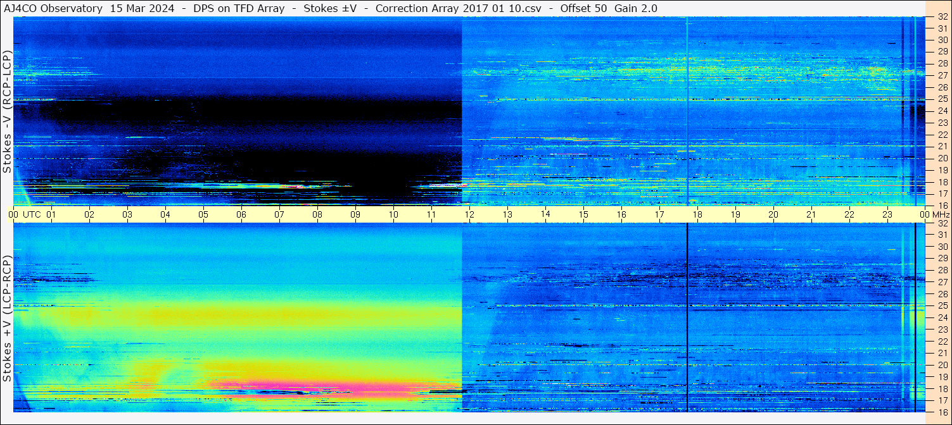
Task: Select hour 15 on the UTC time axis
Action: click(x=583, y=214)
